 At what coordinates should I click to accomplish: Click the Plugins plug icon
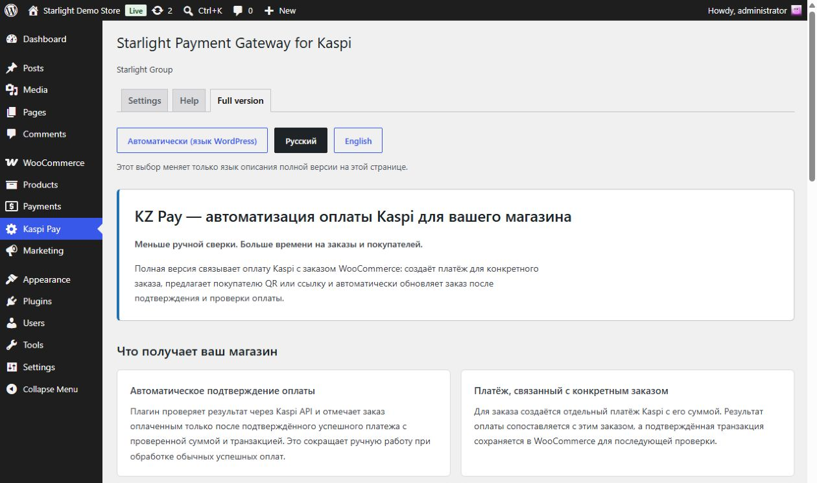[11, 301]
